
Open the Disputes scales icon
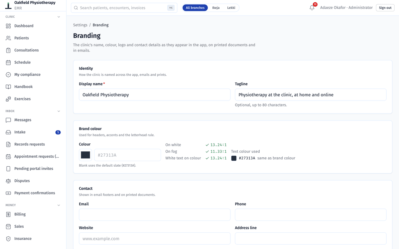pyautogui.click(x=8, y=181)
